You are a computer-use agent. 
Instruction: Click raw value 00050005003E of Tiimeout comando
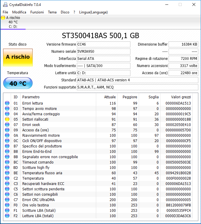tap(178, 162)
